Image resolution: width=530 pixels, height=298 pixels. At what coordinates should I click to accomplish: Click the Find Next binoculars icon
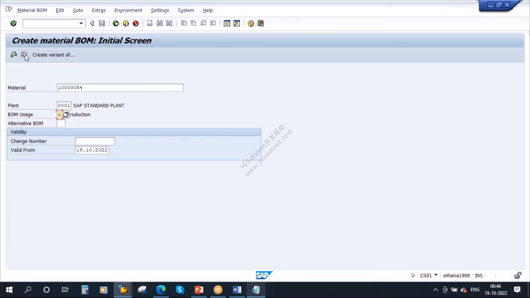tap(169, 23)
